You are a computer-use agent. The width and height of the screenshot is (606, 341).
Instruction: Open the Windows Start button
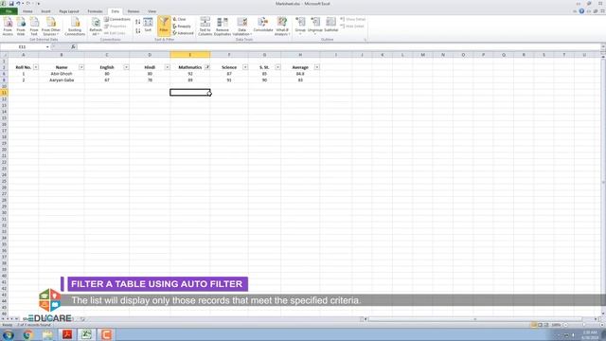(x=9, y=334)
